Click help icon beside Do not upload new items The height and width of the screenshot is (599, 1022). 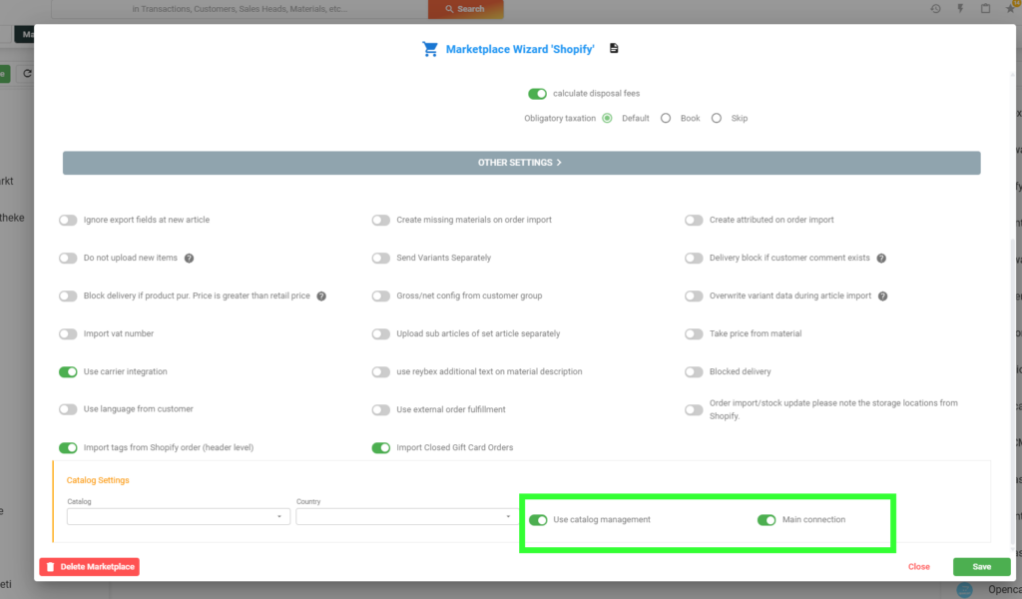[x=189, y=259]
